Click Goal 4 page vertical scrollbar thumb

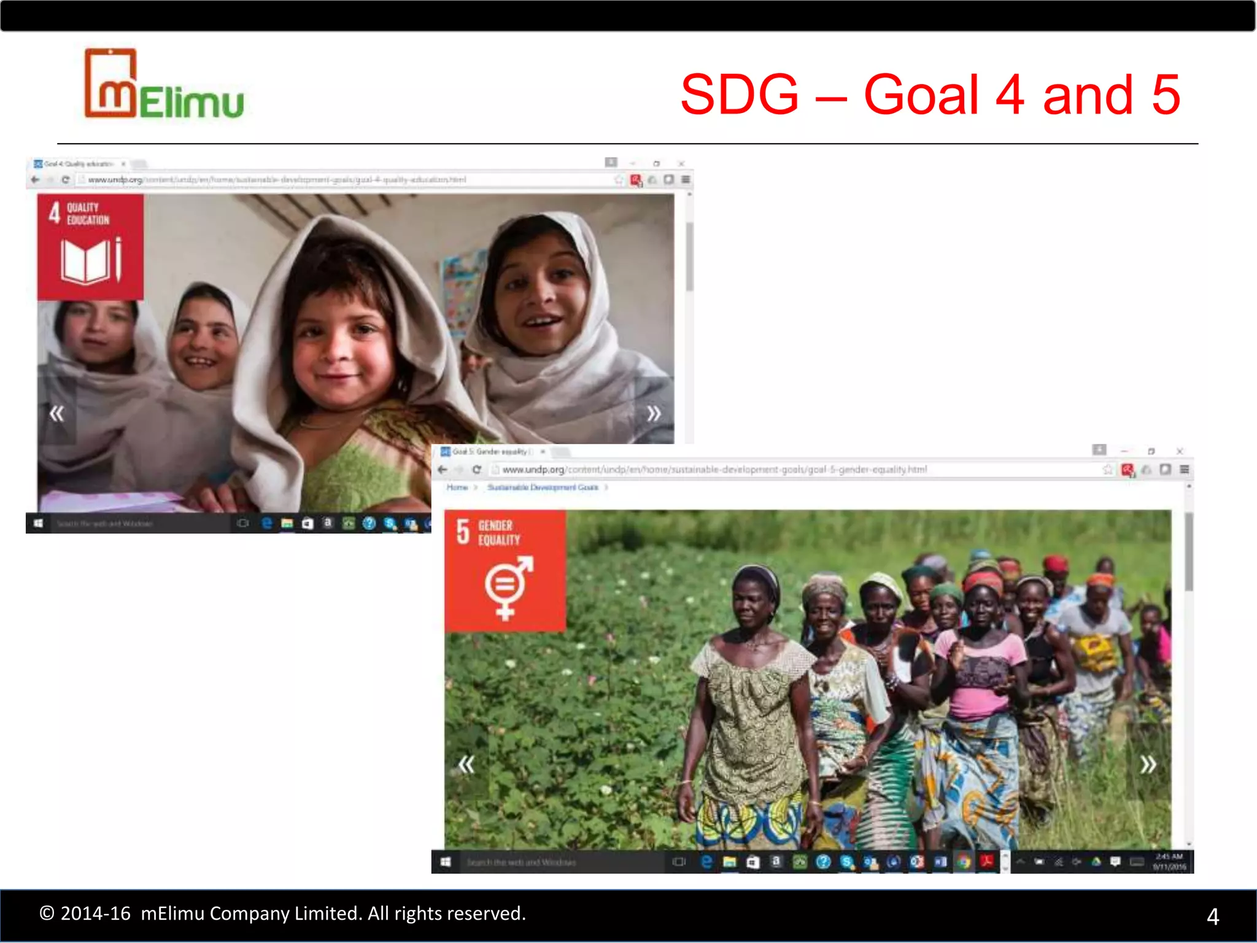[690, 257]
